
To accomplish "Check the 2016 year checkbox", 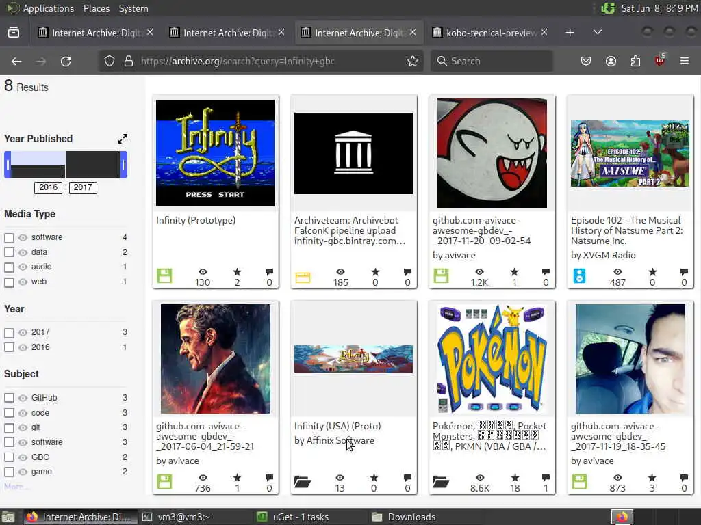I will (9, 347).
